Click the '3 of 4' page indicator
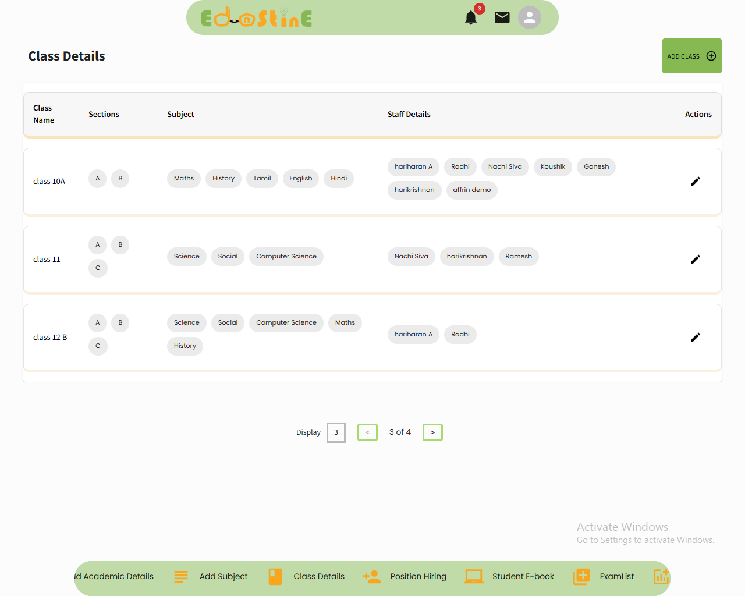Screen dimensions: 745x596 [x=400, y=432]
